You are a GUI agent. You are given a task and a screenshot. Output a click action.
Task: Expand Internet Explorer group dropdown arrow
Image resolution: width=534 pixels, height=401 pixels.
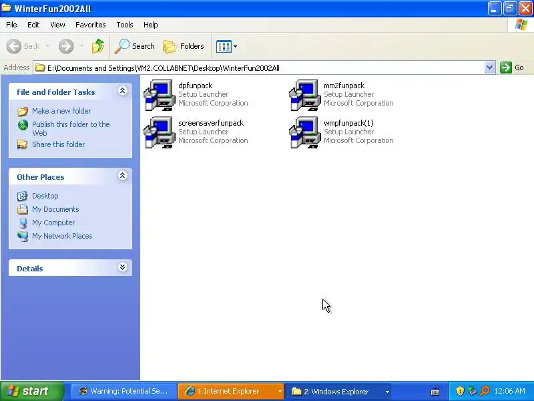280,392
